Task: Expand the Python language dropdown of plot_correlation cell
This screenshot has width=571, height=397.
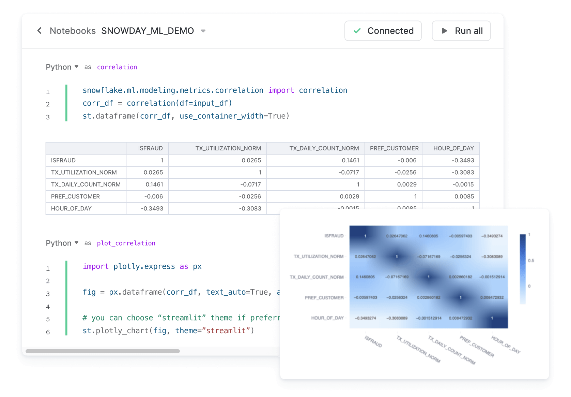Action: point(62,243)
